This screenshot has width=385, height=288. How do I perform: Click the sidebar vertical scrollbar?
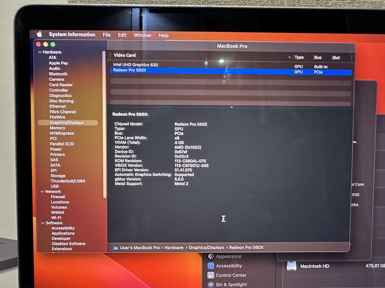(x=104, y=124)
